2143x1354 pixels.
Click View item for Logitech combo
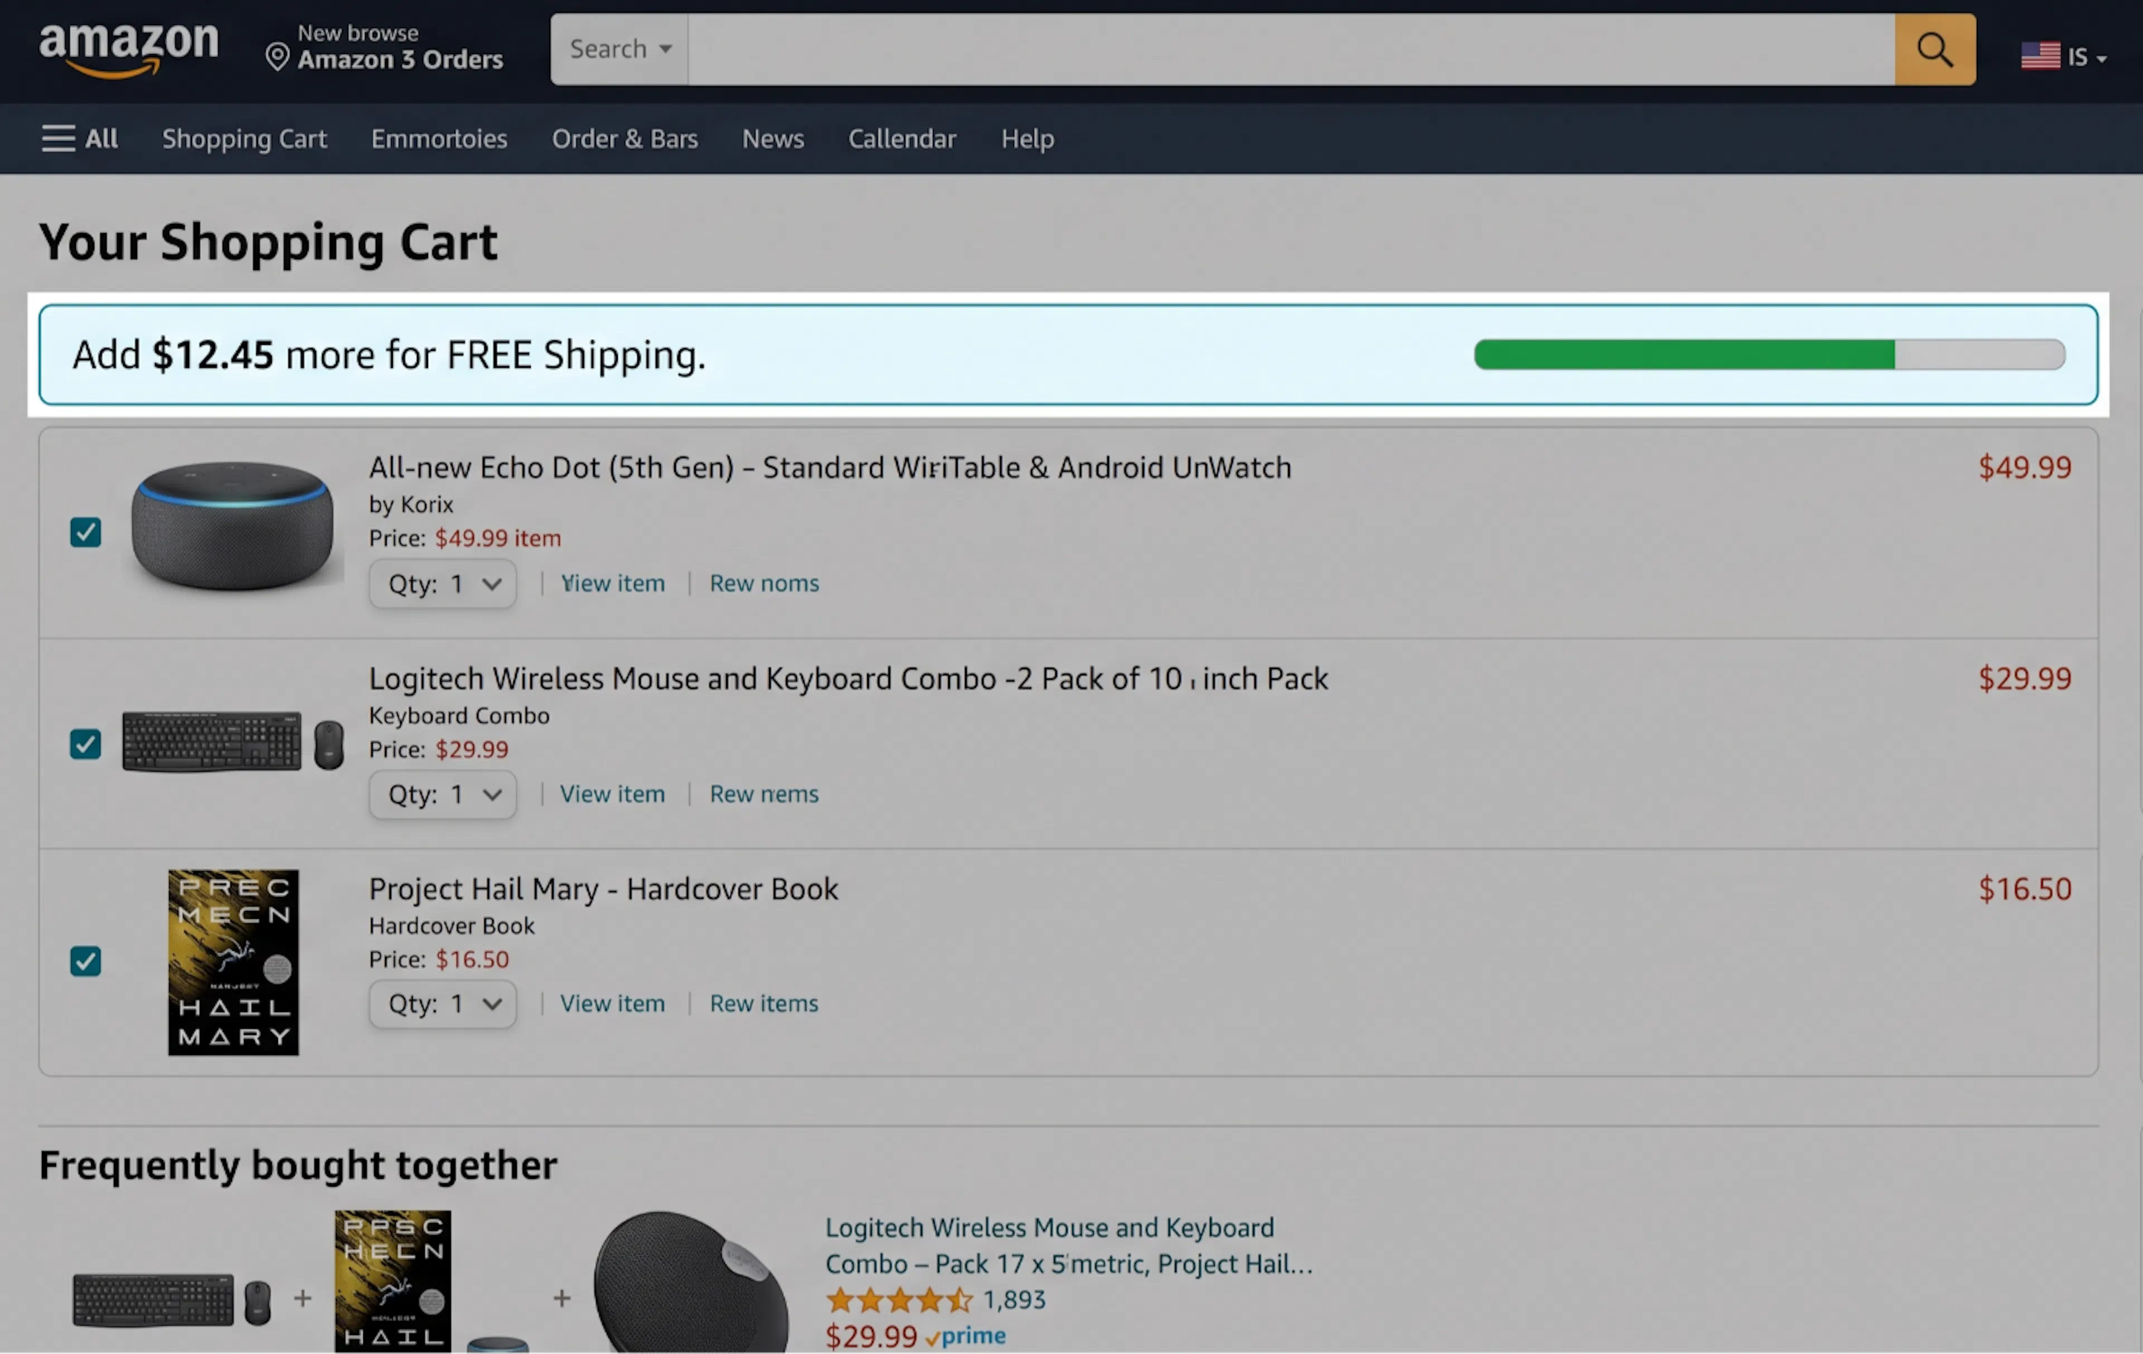pyautogui.click(x=612, y=794)
